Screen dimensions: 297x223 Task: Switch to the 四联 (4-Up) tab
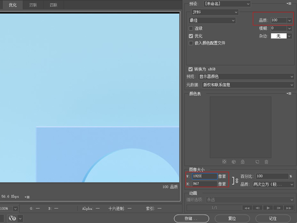click(x=53, y=5)
